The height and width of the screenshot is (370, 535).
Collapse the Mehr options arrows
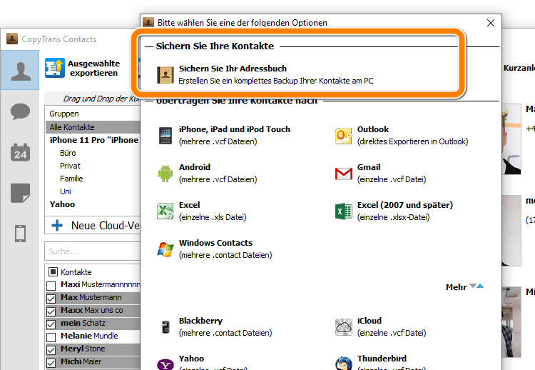pyautogui.click(x=477, y=286)
